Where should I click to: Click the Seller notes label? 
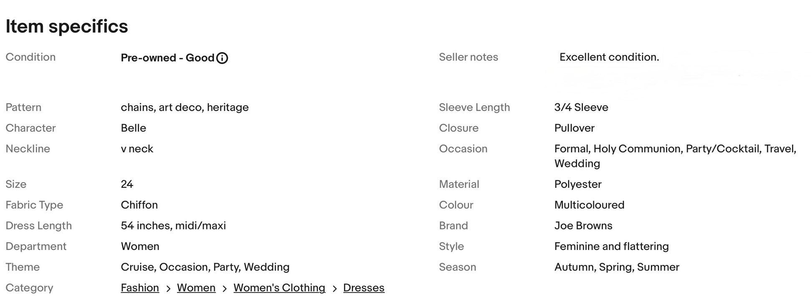tap(468, 57)
